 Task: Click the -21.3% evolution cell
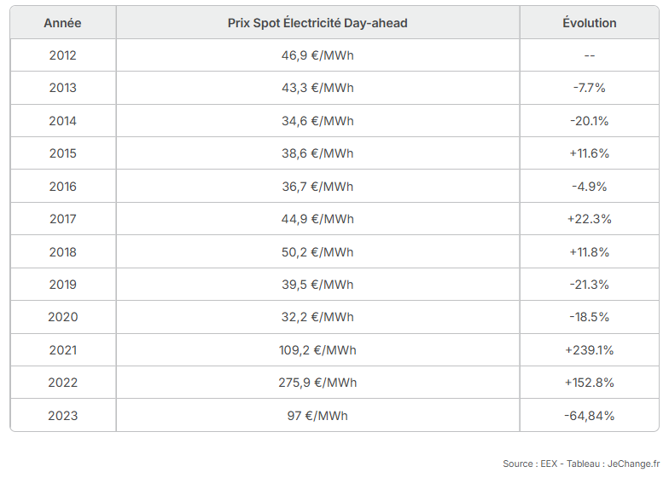point(589,285)
